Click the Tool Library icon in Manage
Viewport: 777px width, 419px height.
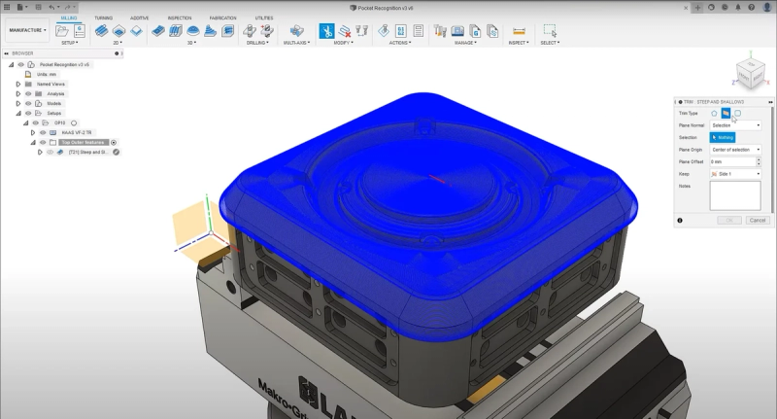click(x=440, y=31)
